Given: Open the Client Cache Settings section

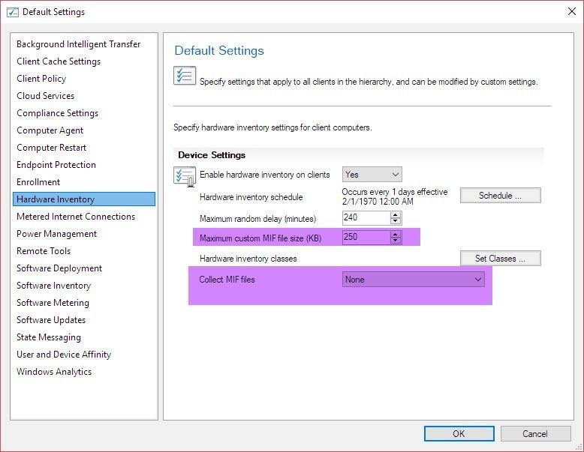Looking at the screenshot, I should (59, 61).
